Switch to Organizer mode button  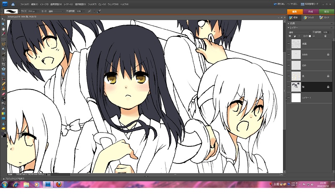[x=309, y=4]
